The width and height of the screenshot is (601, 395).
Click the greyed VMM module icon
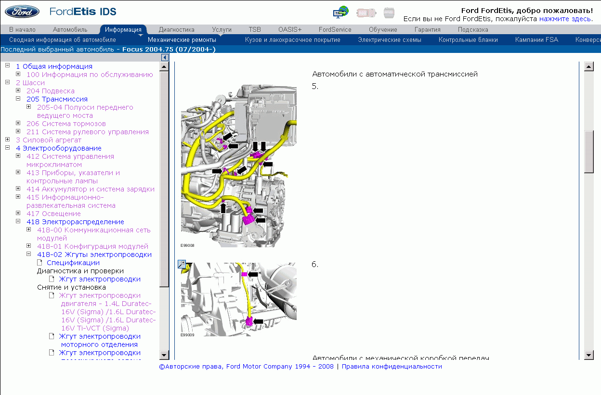pyautogui.click(x=388, y=13)
